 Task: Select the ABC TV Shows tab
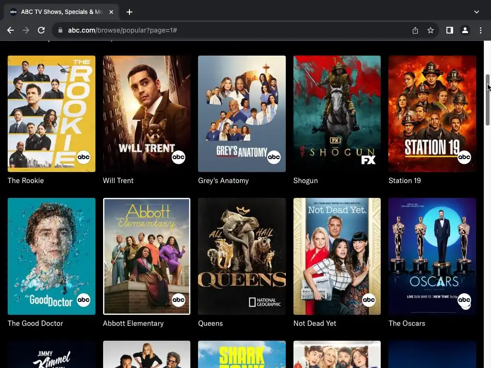pos(61,12)
